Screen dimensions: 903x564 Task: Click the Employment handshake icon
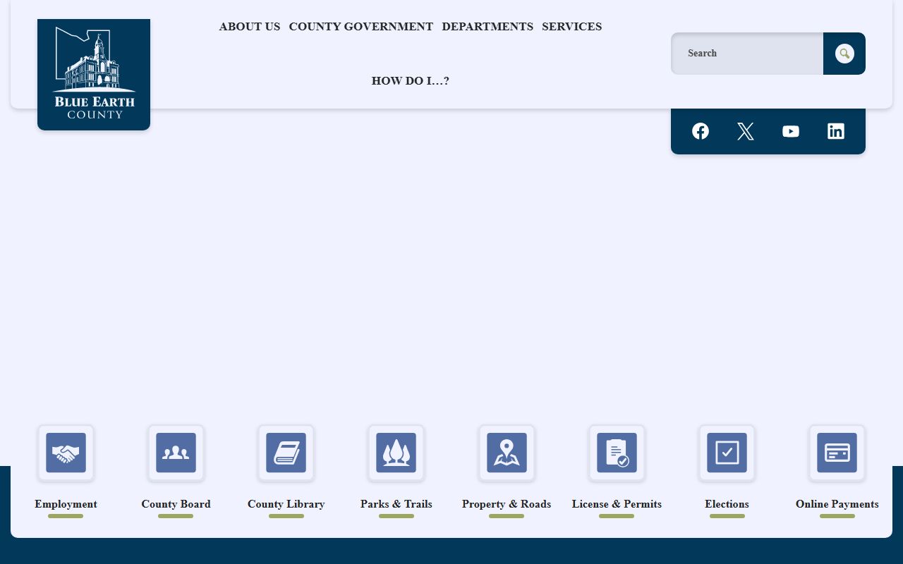66,453
